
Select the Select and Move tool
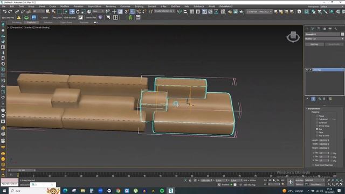72,11
